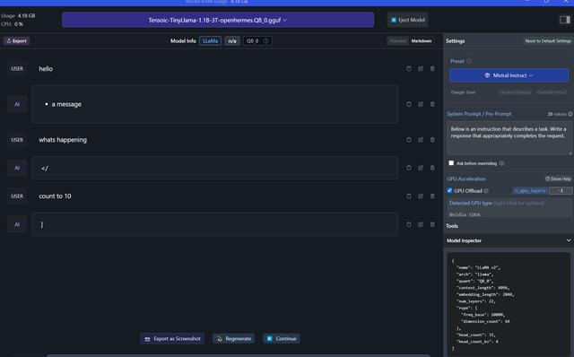Edit the "whats happening" message
The height and width of the screenshot is (357, 574).
pos(421,140)
